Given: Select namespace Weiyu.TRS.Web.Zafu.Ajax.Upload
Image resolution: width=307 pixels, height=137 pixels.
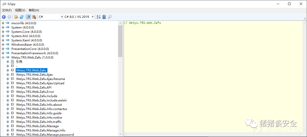Looking at the screenshot, I should coord(40,83).
